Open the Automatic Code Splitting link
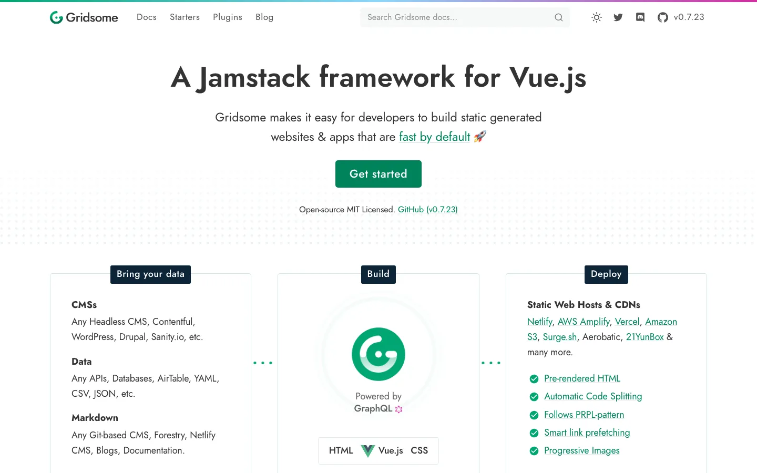This screenshot has height=473, width=757. [x=593, y=396]
